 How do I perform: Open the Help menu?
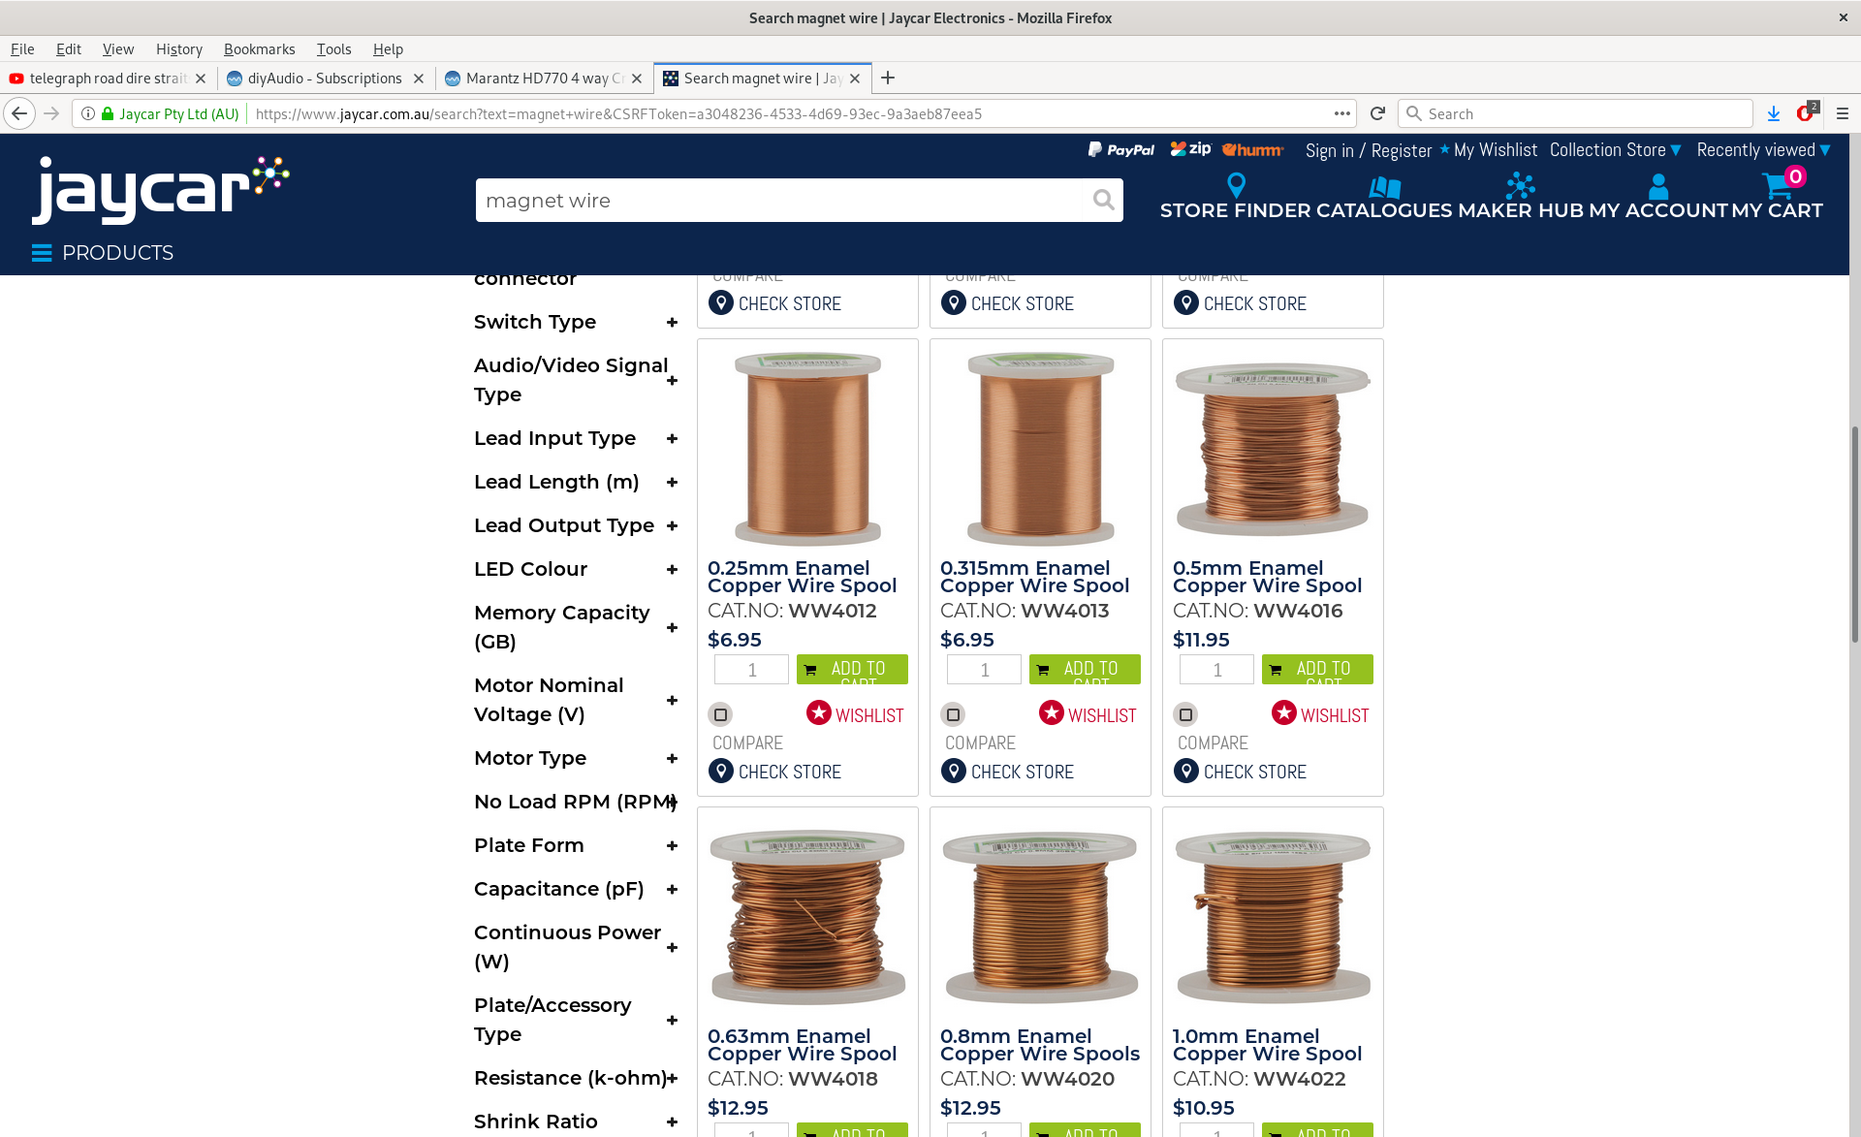coord(388,49)
